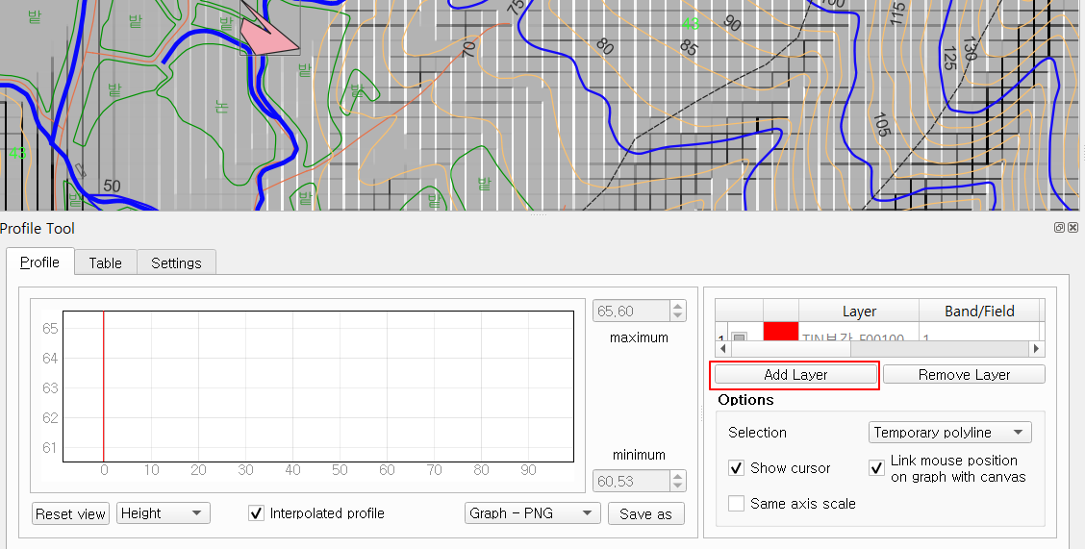The width and height of the screenshot is (1085, 549).
Task: Enable the Same axis scale checkbox
Action: click(736, 504)
